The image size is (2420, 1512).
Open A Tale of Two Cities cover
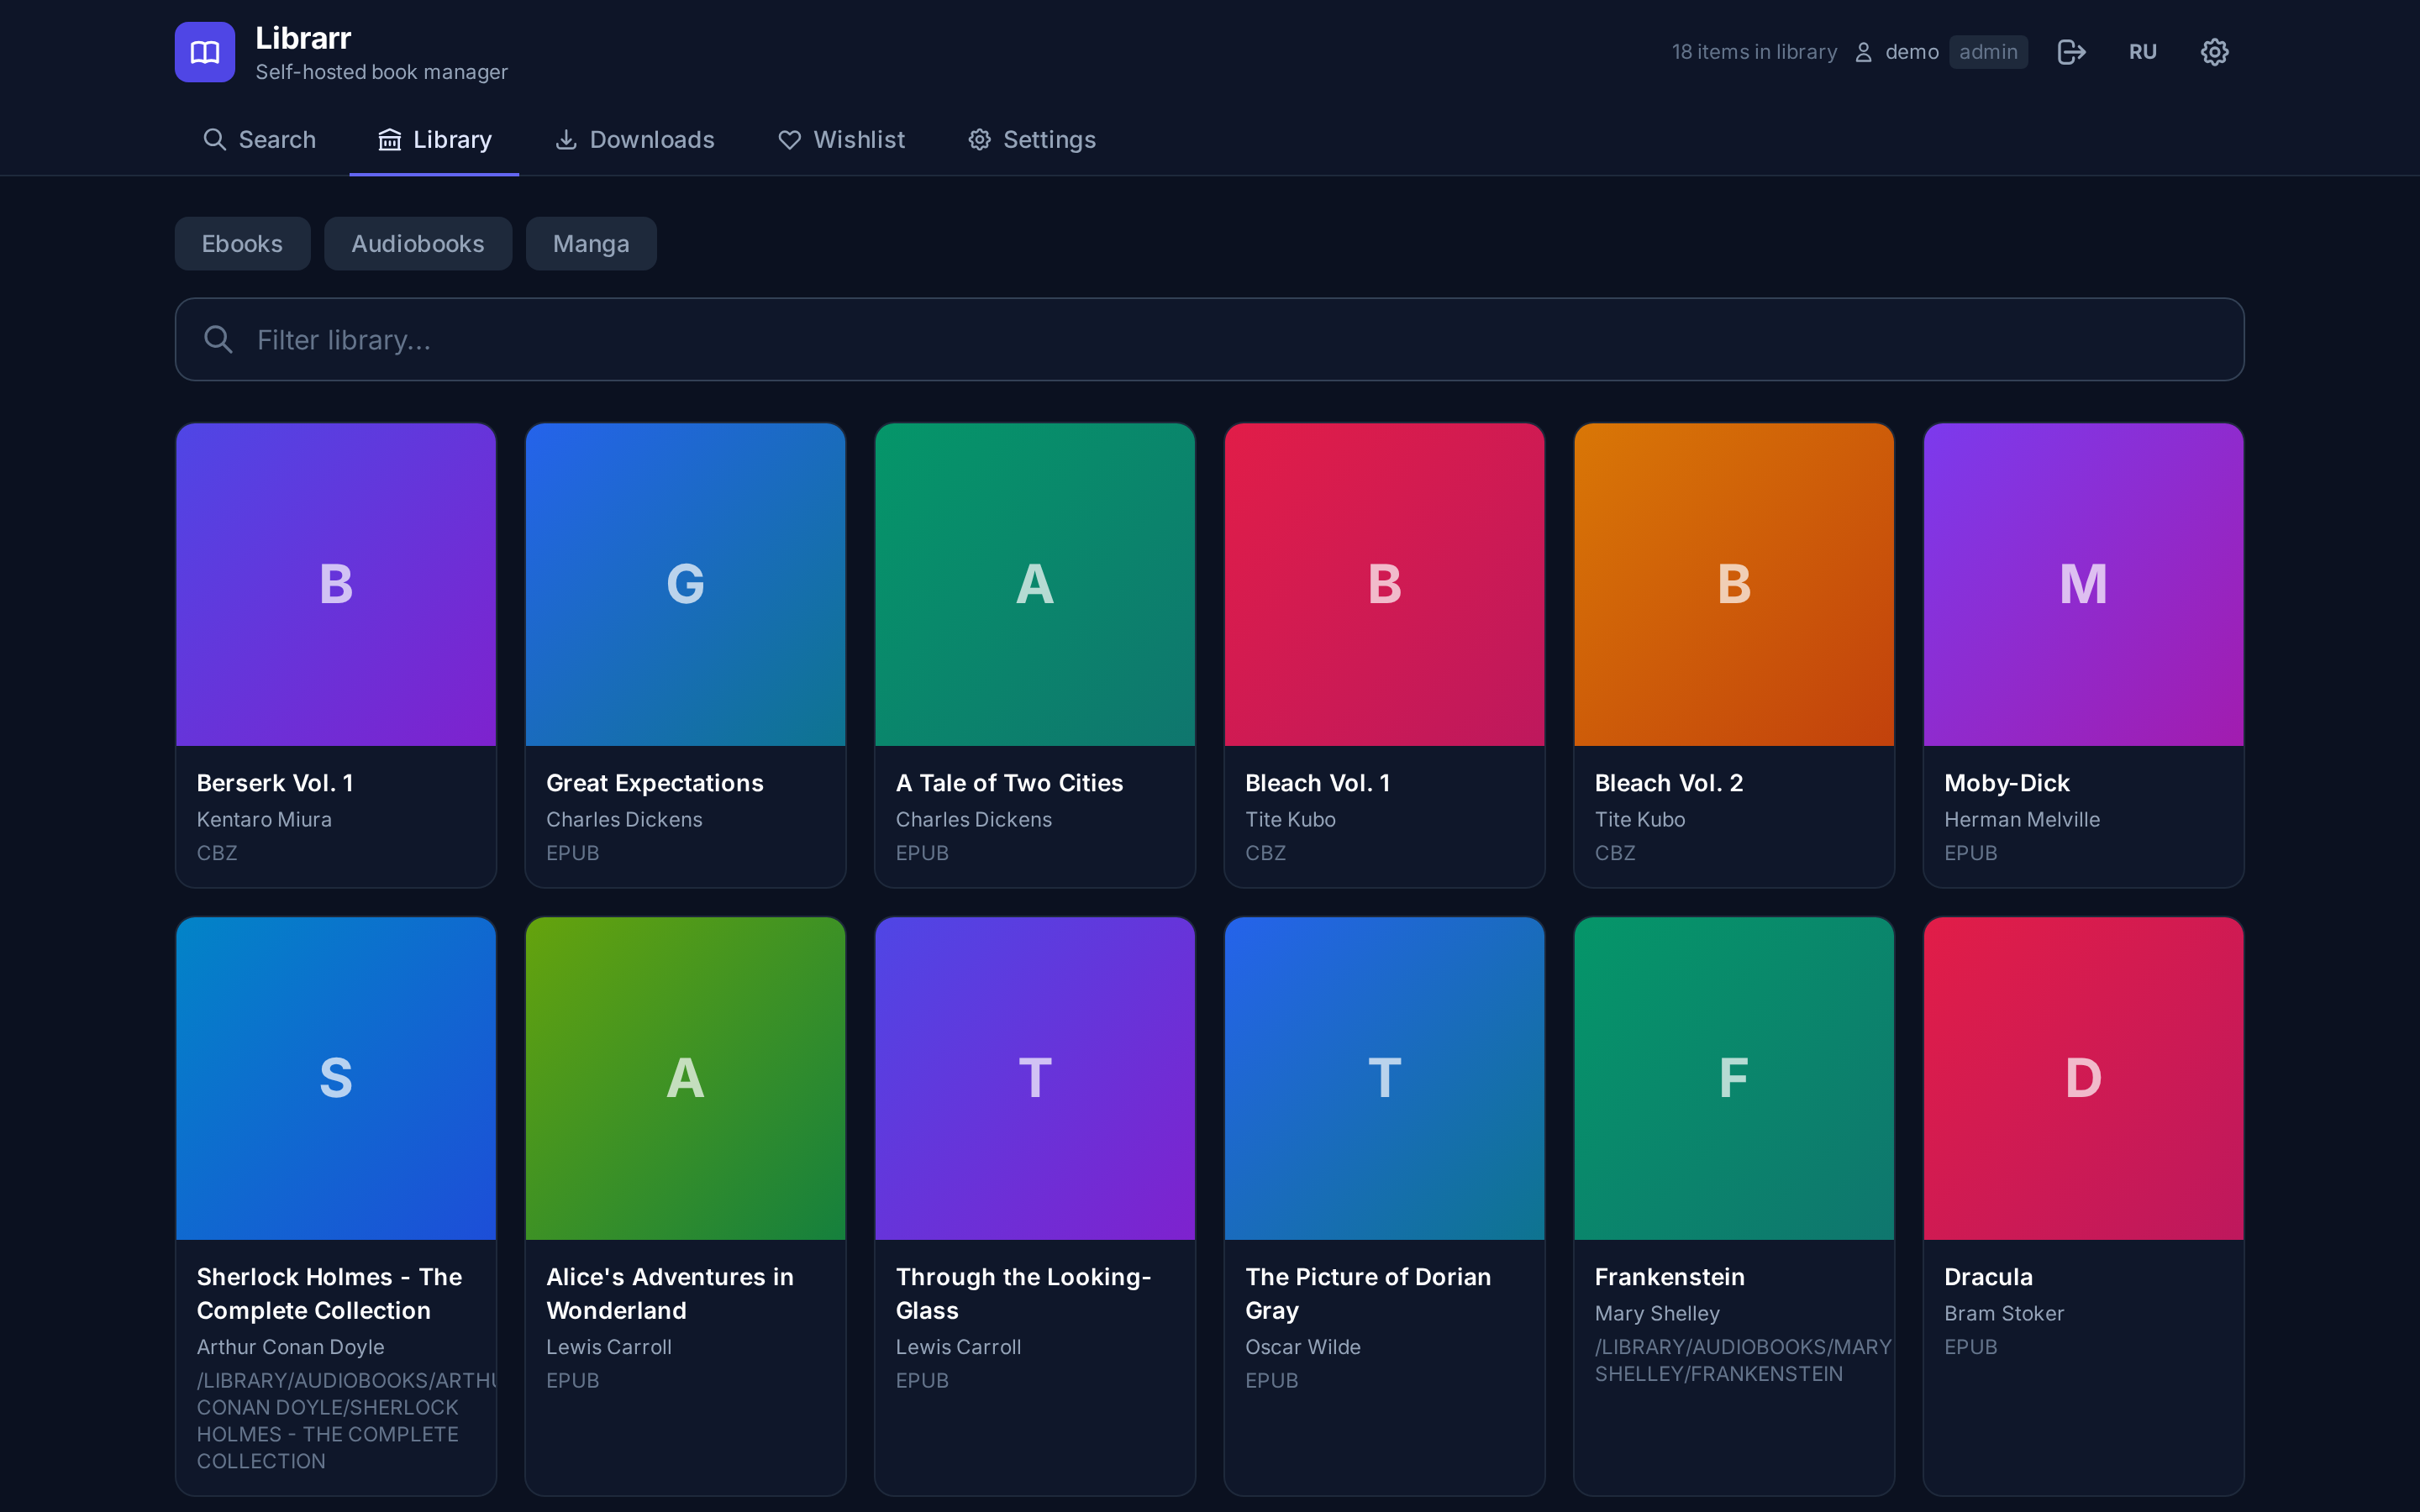coord(1035,584)
